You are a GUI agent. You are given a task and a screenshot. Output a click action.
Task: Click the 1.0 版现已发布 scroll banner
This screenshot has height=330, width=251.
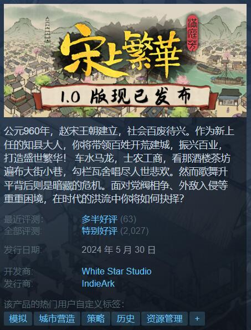(x=125, y=97)
